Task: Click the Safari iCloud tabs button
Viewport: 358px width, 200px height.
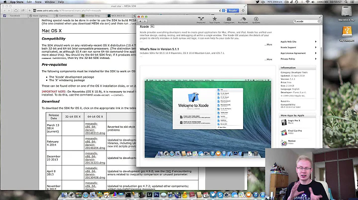Action: (16, 10)
